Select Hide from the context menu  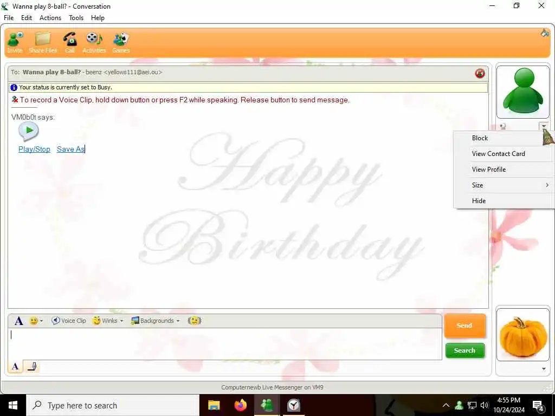click(x=504, y=201)
